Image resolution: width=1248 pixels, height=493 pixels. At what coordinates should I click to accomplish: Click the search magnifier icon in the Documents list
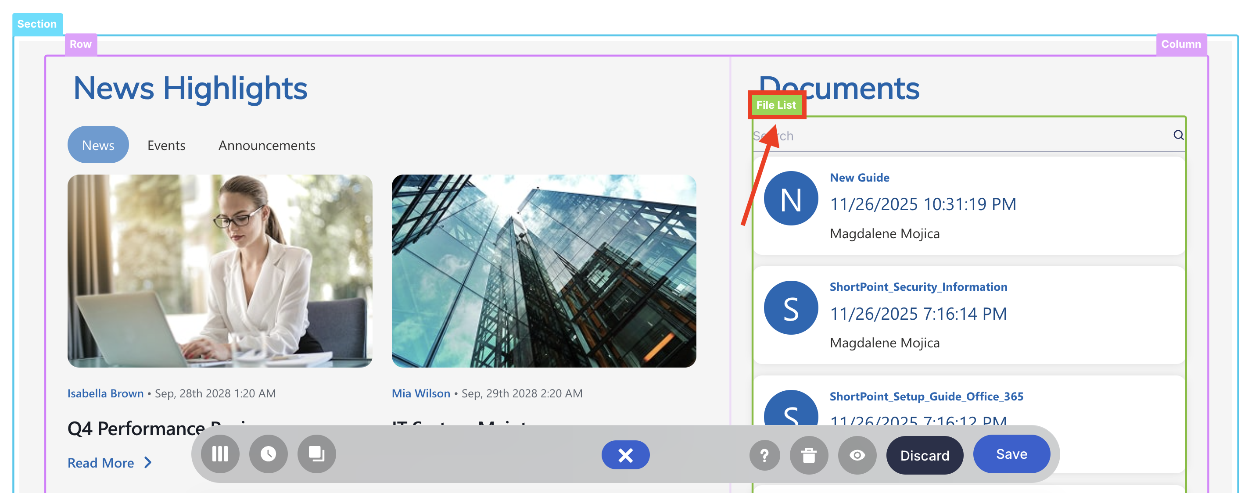coord(1178,136)
